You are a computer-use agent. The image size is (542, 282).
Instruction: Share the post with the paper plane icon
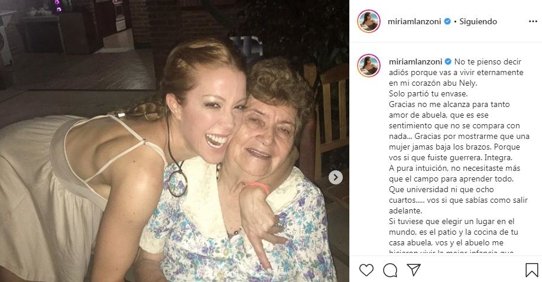[x=414, y=270]
